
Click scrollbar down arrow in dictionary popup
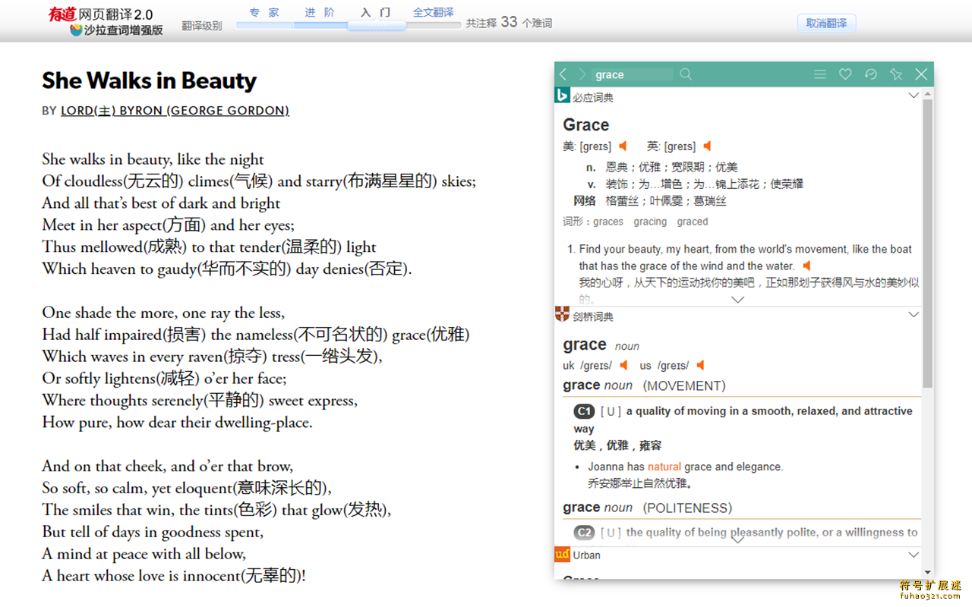pos(928,573)
